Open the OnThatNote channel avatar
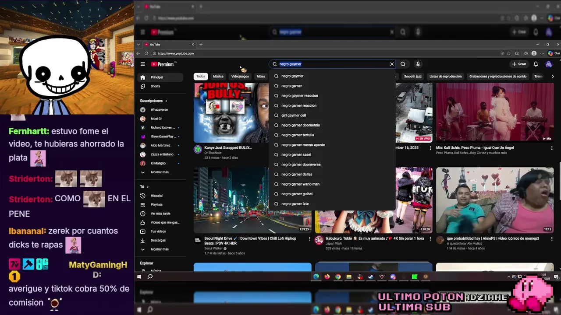Image resolution: width=561 pixels, height=315 pixels. 198,150
